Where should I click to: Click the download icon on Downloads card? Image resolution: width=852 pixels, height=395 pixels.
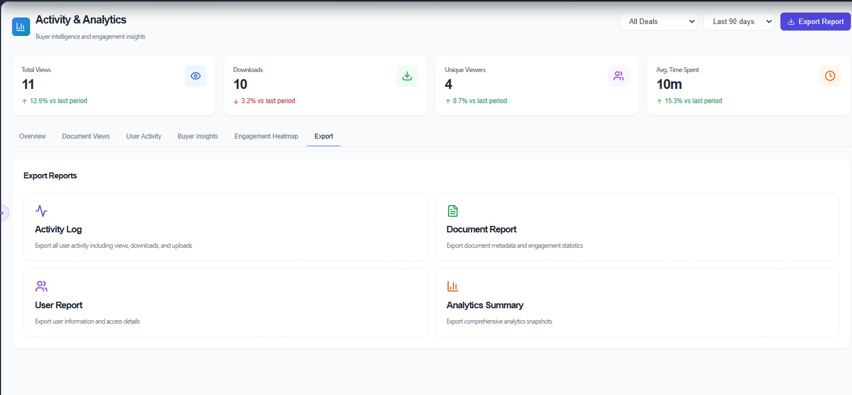coord(407,76)
